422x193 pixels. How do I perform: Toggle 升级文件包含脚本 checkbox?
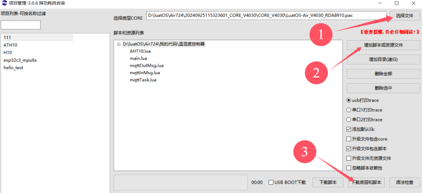click(349, 149)
